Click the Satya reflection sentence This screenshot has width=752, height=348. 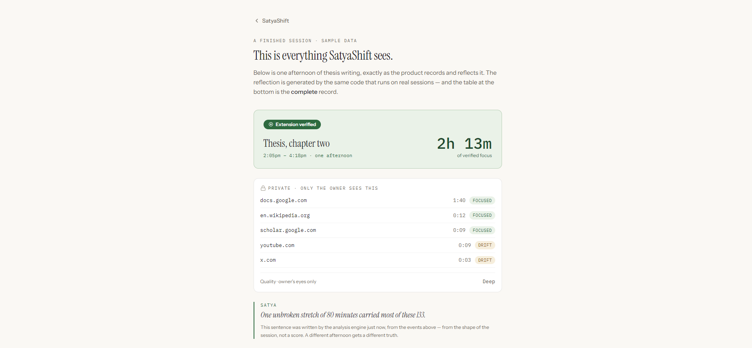tap(343, 315)
